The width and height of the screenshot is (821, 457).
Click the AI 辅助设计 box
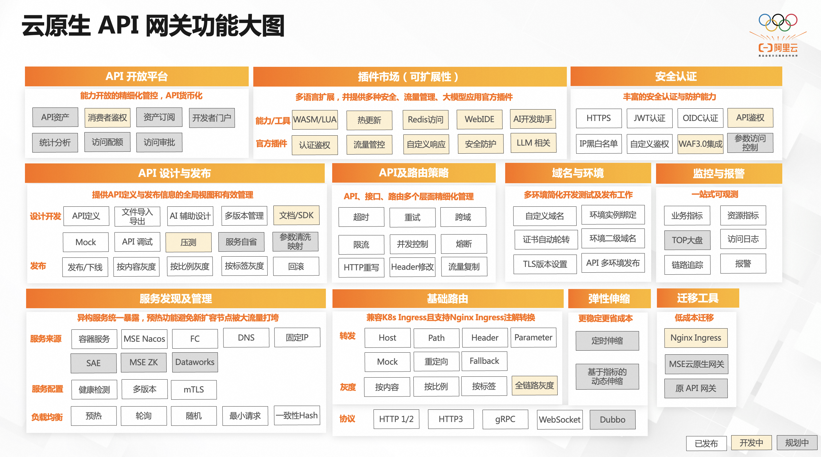point(190,216)
